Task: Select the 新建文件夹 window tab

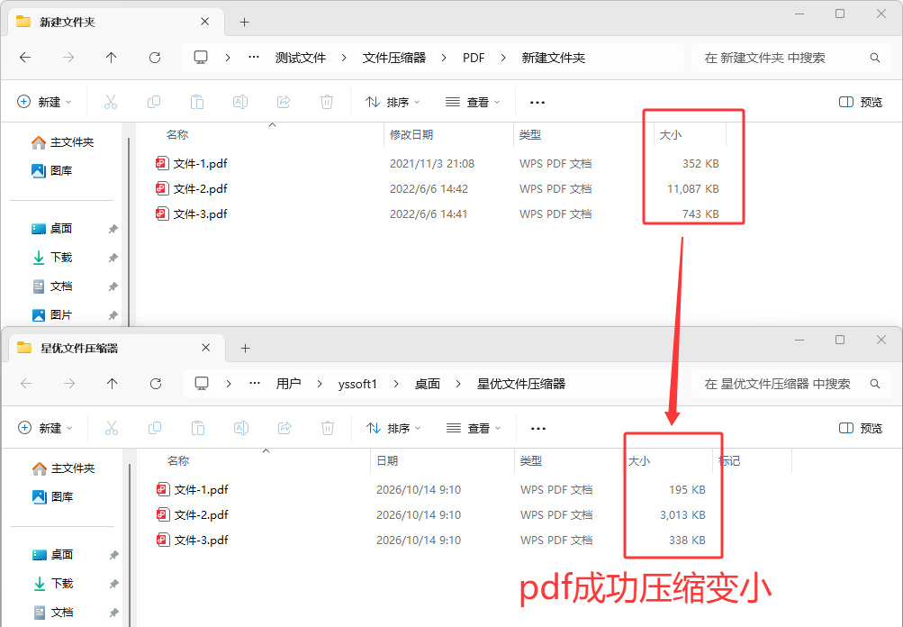Action: click(x=115, y=22)
